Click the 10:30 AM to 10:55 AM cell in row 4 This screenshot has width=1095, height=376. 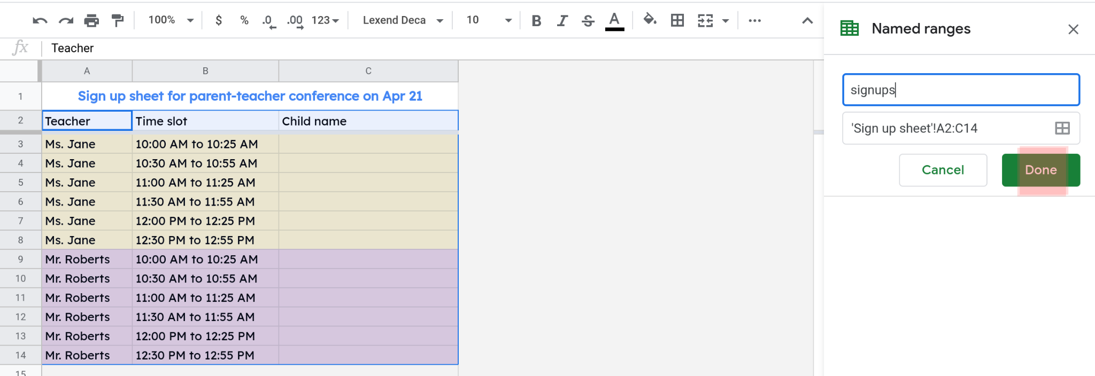(x=205, y=163)
